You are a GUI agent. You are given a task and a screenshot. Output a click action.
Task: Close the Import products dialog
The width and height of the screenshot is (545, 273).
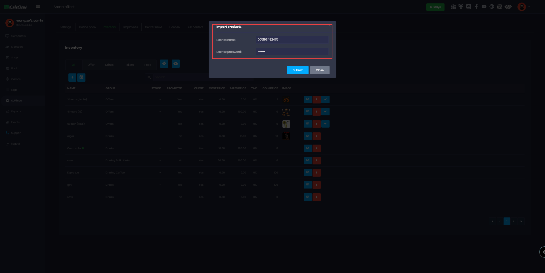320,70
